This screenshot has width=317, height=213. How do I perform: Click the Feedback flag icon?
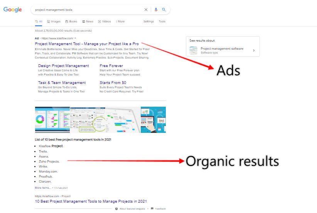click(152, 208)
